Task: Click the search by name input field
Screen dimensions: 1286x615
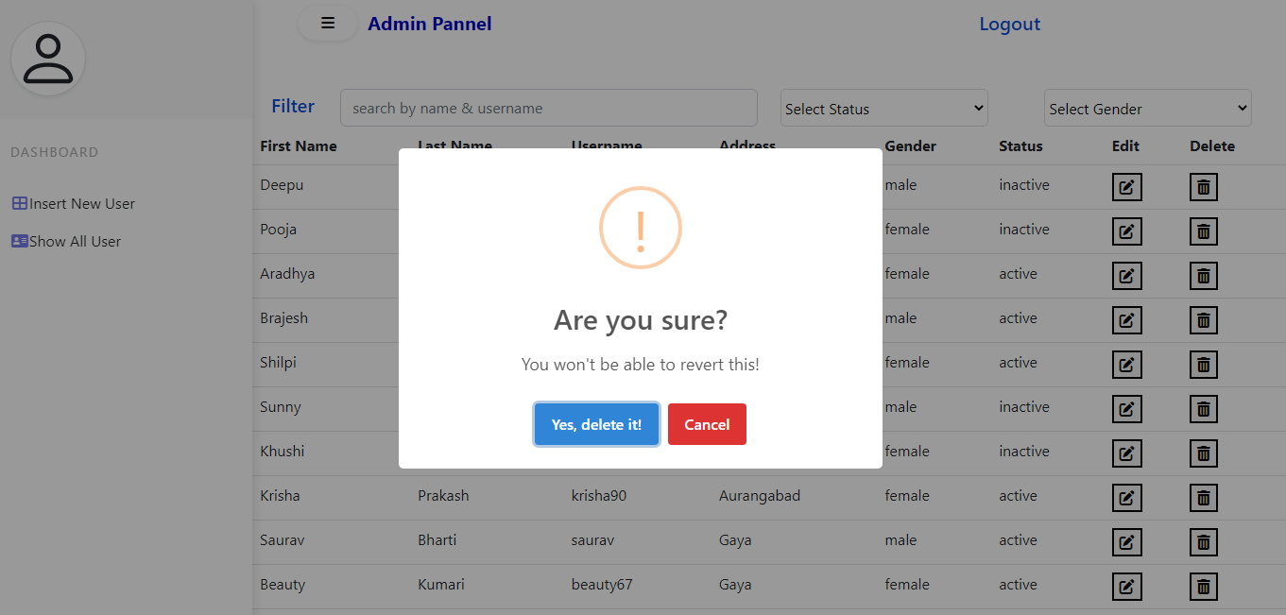Action: click(548, 108)
